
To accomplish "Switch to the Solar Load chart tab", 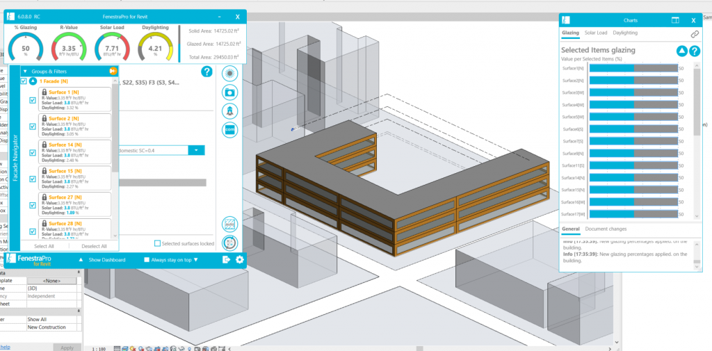I will (x=596, y=33).
